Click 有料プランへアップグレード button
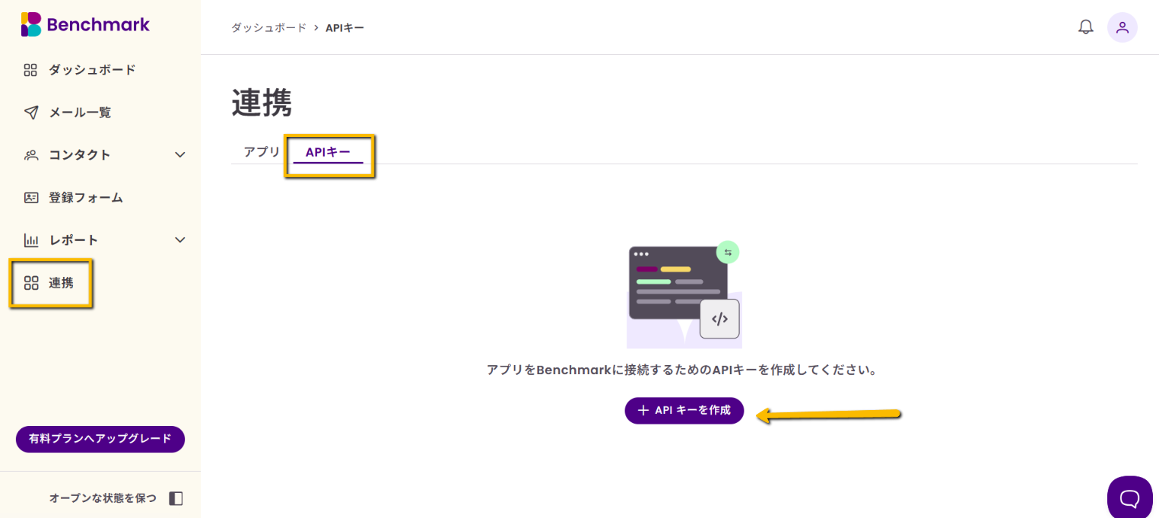 pos(100,439)
